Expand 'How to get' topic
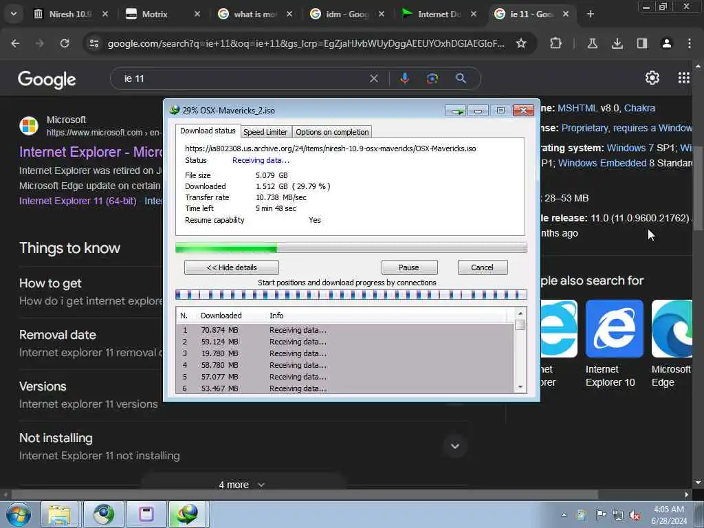 tap(92, 291)
